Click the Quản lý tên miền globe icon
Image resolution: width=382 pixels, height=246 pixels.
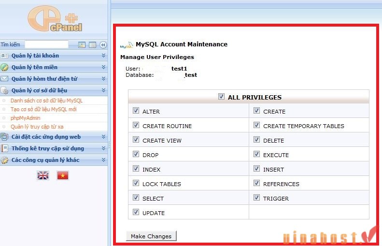coord(4,67)
